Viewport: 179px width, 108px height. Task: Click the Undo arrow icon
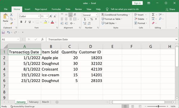click(x=9, y=32)
